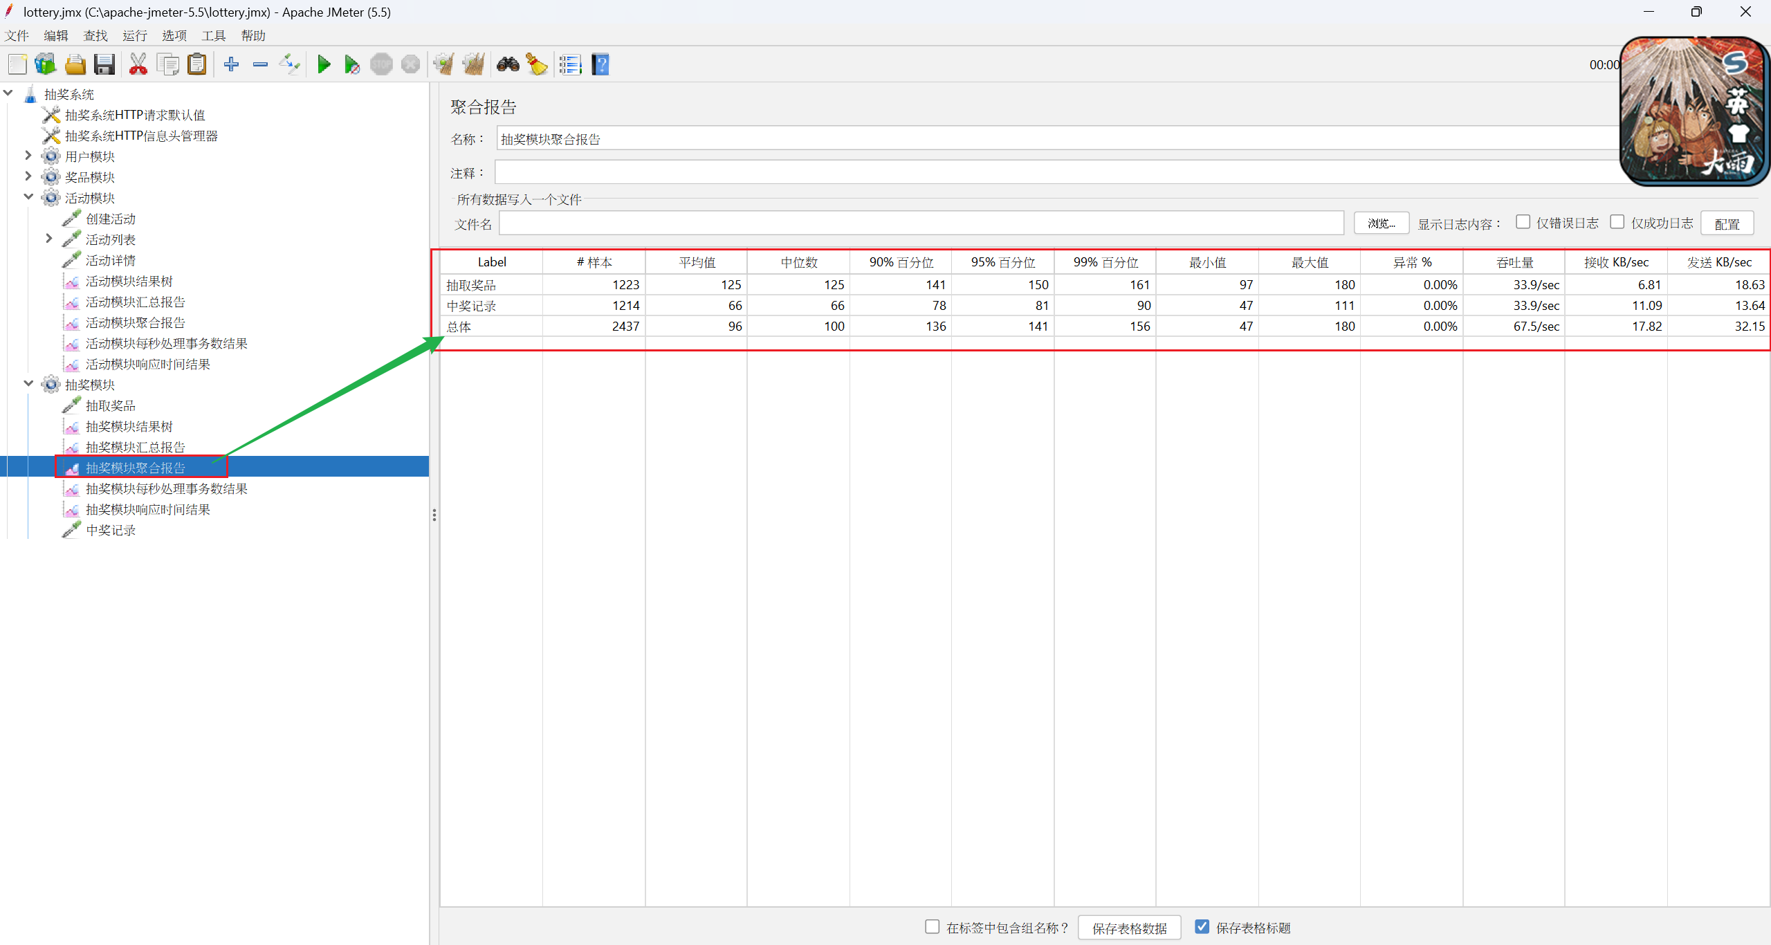The image size is (1771, 945).
Task: Click the broom Reset Search icon
Action: pos(537,65)
